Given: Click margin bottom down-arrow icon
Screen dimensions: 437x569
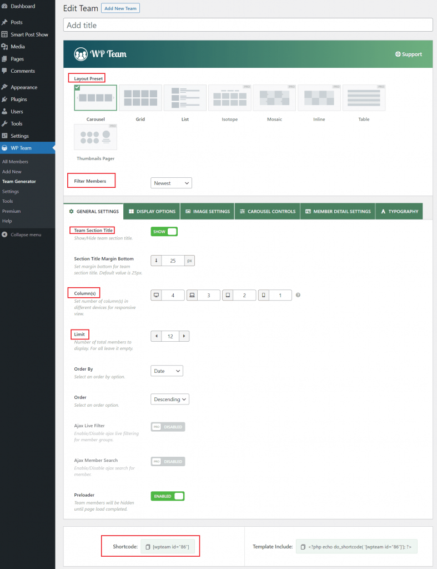Looking at the screenshot, I should click(156, 261).
